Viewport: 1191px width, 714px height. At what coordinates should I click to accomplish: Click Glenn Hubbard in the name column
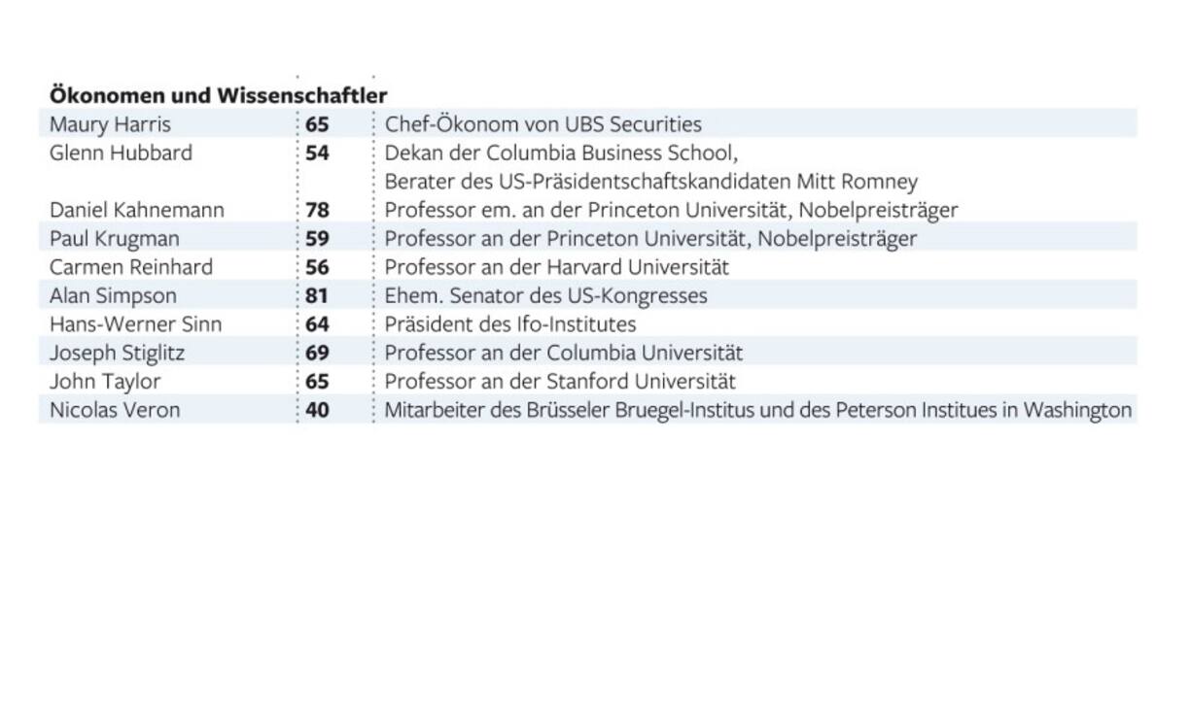(121, 153)
